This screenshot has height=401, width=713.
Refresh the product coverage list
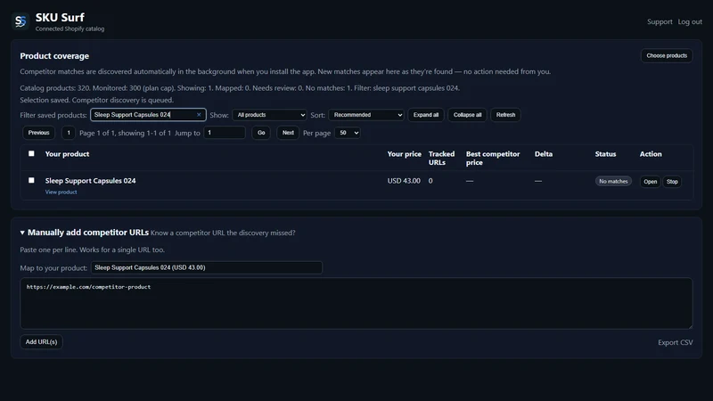point(505,115)
